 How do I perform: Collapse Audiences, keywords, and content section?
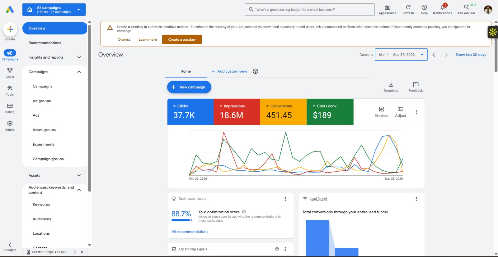79,190
